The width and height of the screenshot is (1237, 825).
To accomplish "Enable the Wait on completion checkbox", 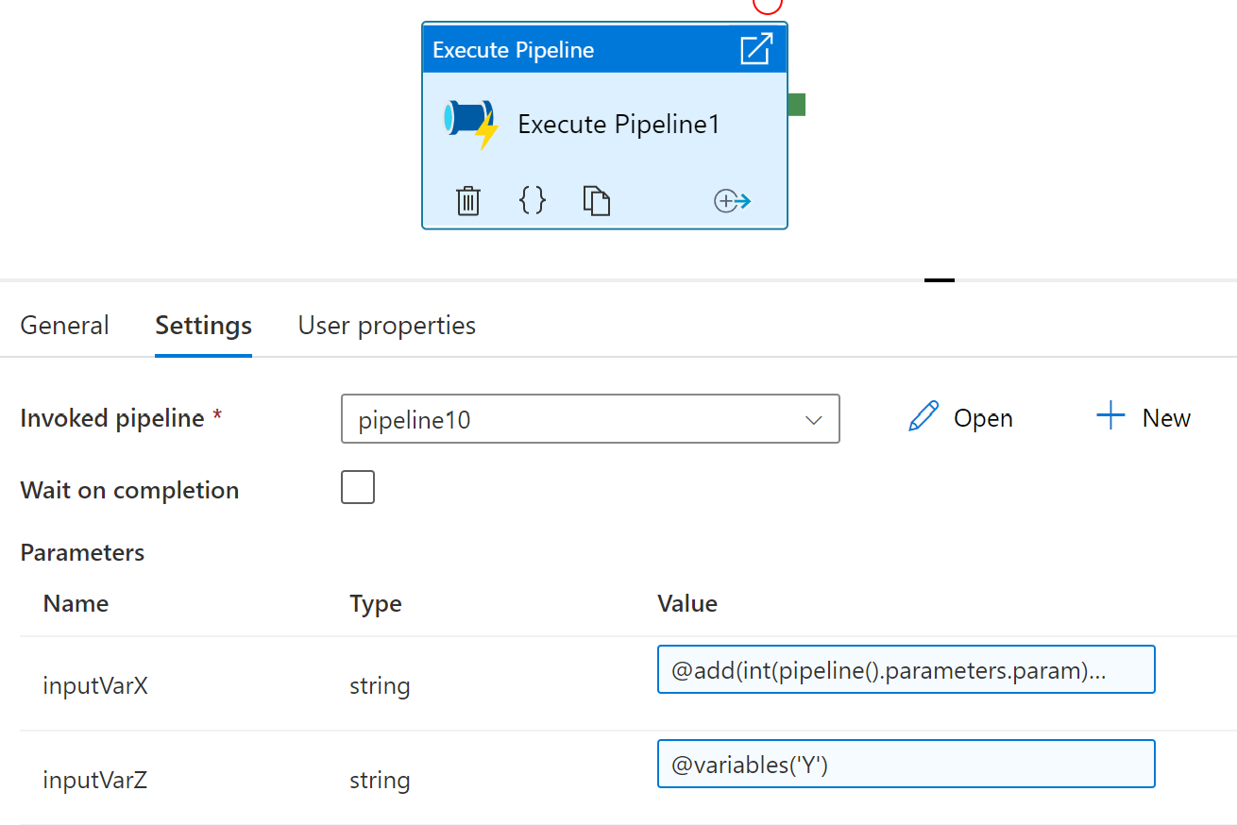I will pyautogui.click(x=358, y=488).
